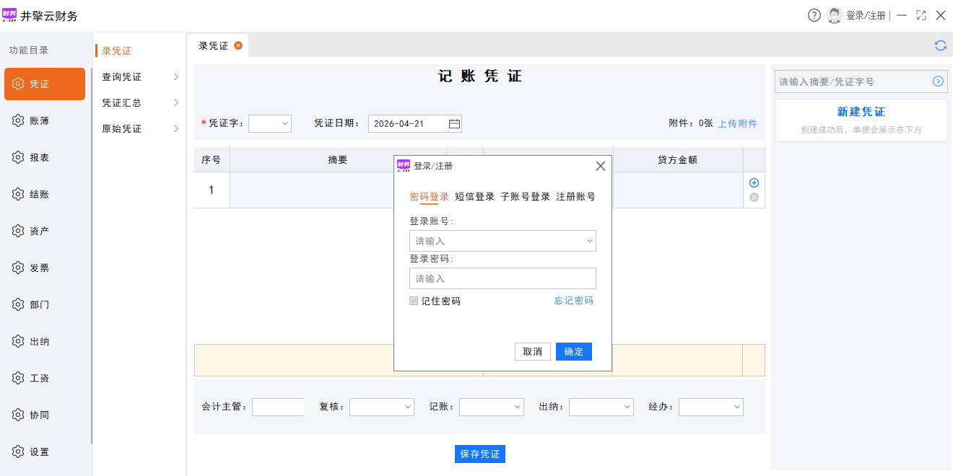Close the 录凭证 tab with orange X

238,45
